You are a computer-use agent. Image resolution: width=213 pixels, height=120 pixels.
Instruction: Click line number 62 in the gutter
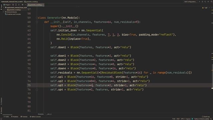[x=29, y=30]
